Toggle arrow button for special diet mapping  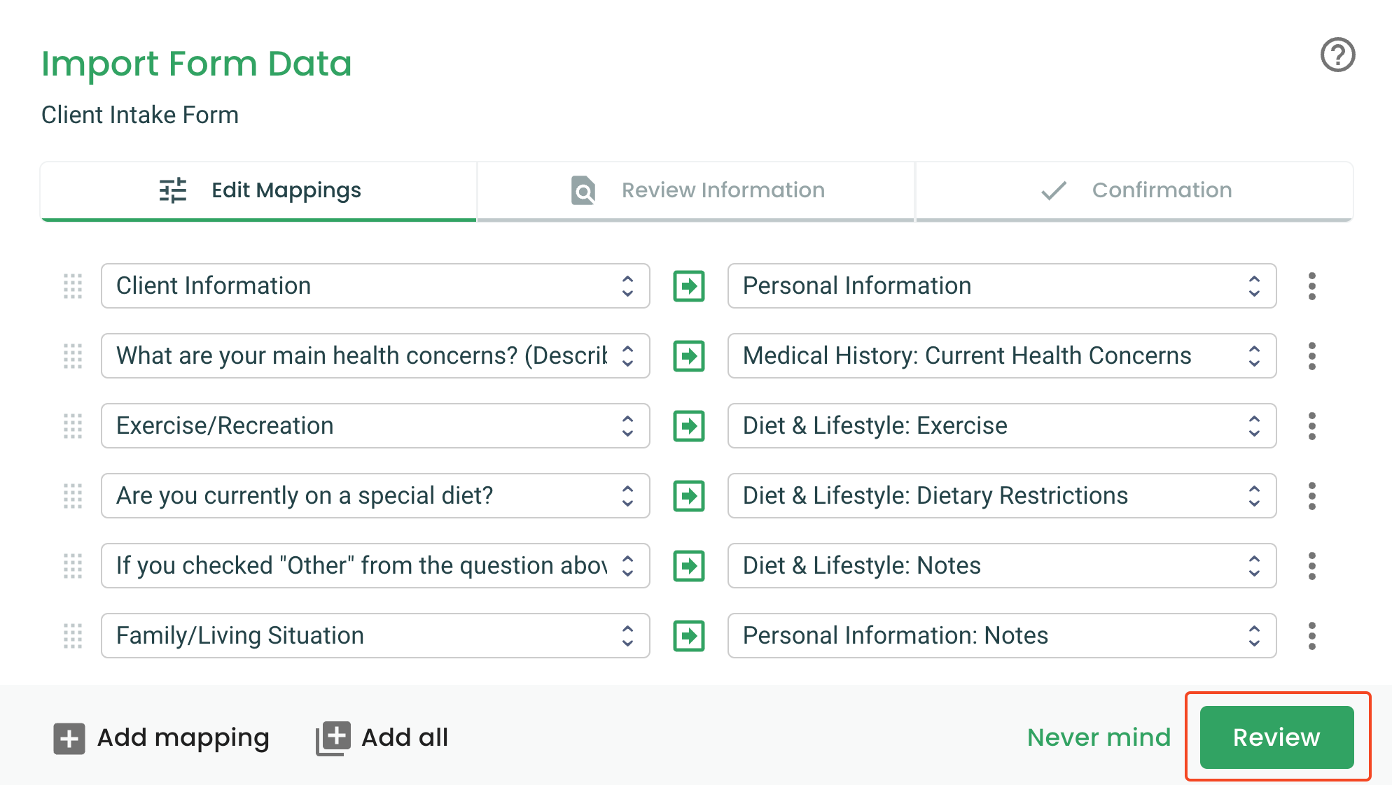click(x=689, y=496)
